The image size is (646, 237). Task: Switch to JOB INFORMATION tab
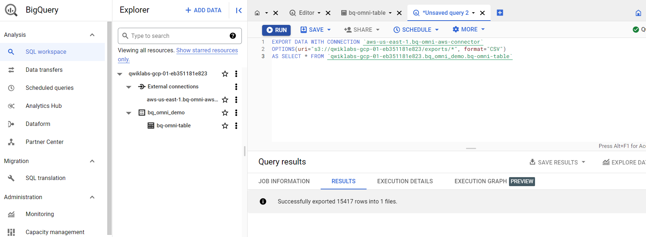pyautogui.click(x=284, y=181)
